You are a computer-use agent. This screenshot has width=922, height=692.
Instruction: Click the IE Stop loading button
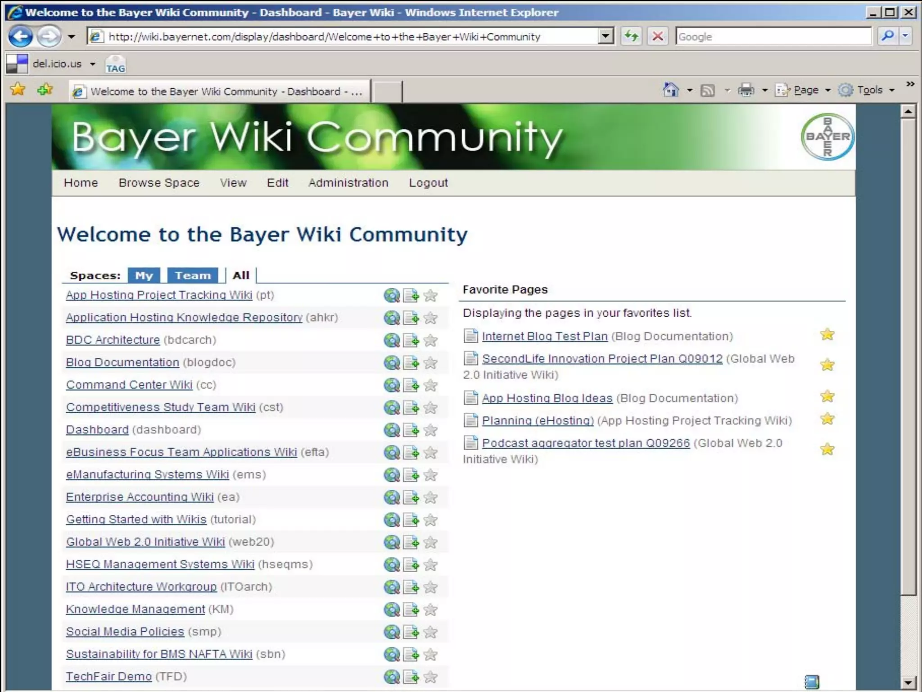click(658, 36)
